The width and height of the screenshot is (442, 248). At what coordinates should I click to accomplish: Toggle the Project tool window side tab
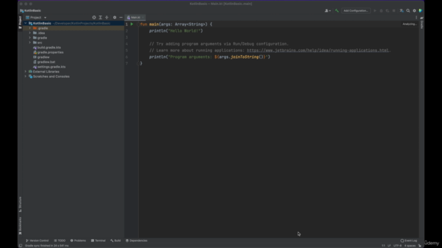pyautogui.click(x=20, y=22)
